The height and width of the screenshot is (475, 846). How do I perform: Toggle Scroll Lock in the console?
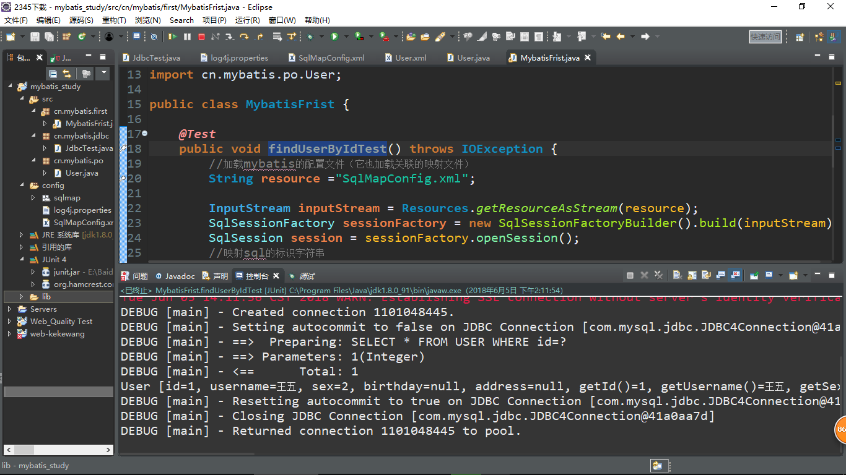tap(692, 276)
